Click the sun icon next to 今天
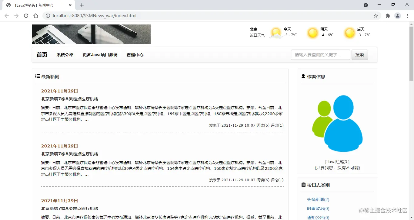 [x=275, y=32]
